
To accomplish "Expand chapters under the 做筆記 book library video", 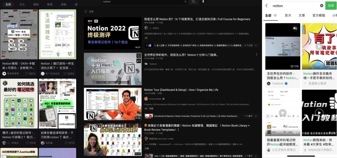I will [x=256, y=156].
